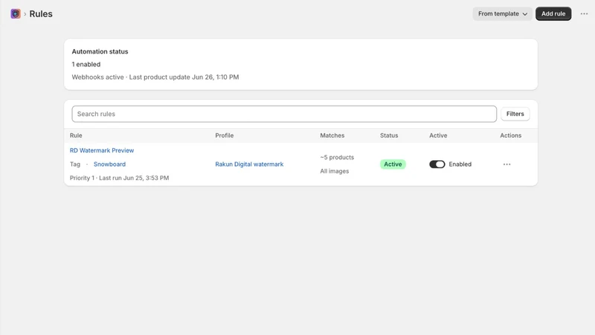Viewport: 595px width, 335px height.
Task: Open actions ellipsis for RD Watermark Preview
Action: coord(506,165)
